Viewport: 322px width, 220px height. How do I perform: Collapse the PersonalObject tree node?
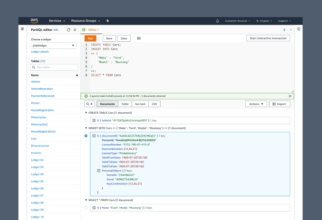pyautogui.click(x=98, y=170)
